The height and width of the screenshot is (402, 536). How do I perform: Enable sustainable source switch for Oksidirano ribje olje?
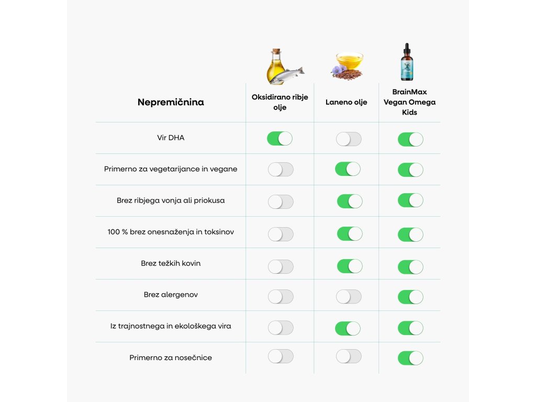(x=281, y=328)
